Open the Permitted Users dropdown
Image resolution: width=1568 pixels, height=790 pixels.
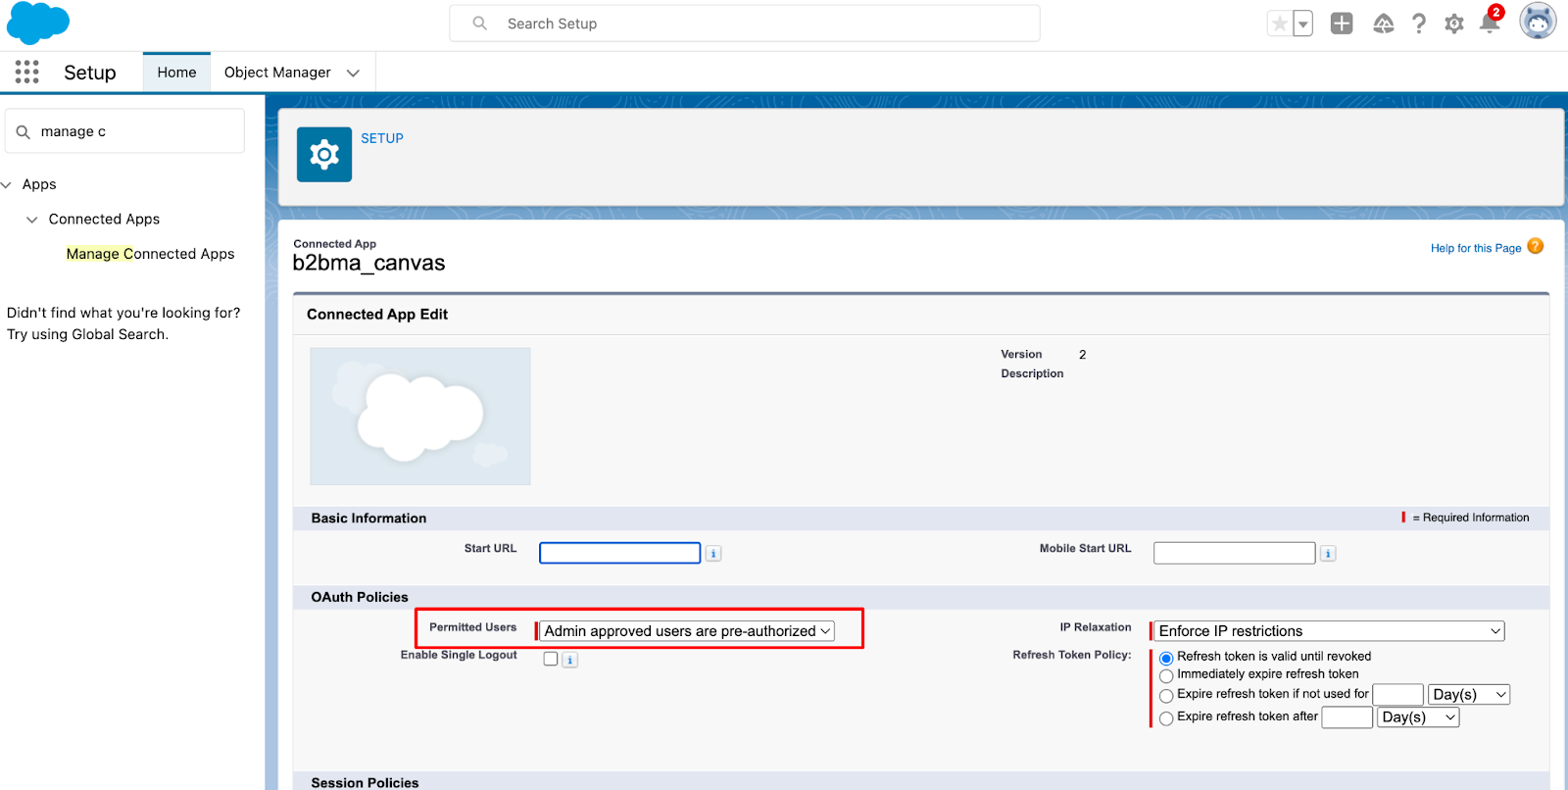pos(686,631)
